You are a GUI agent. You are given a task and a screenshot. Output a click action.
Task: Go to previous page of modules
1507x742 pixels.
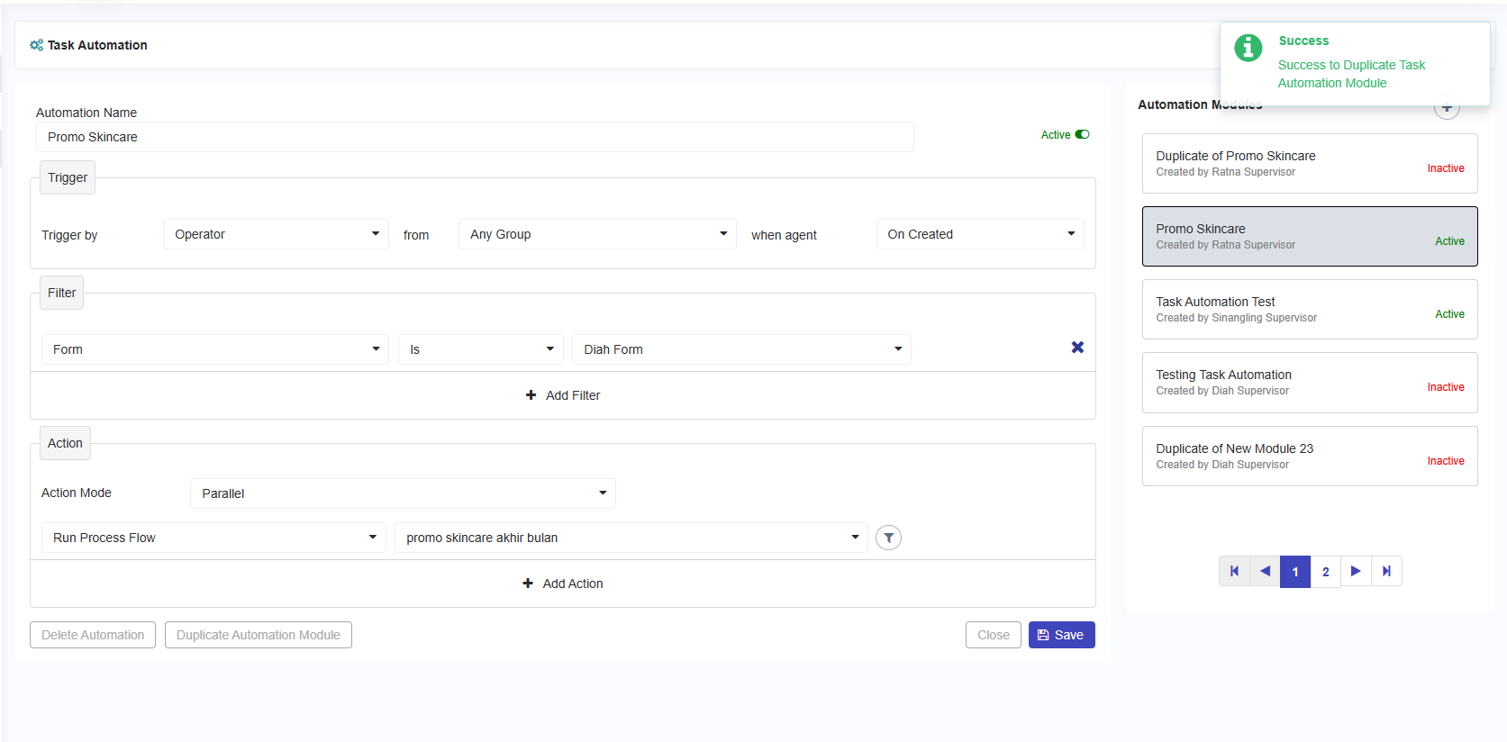pyautogui.click(x=1265, y=571)
